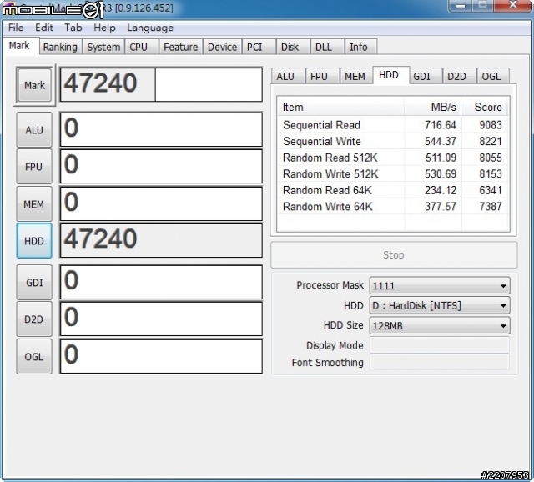Open the HDD drive selection dropdown
534x482 pixels.
coord(439,306)
